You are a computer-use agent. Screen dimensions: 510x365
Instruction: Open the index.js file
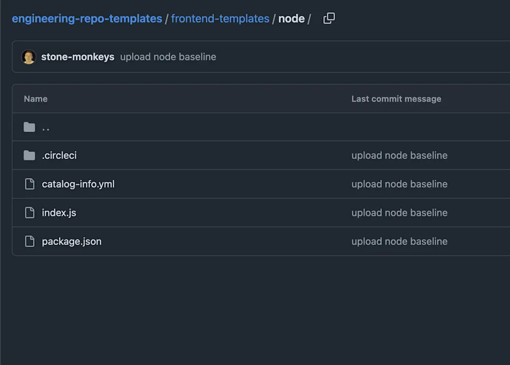(59, 212)
